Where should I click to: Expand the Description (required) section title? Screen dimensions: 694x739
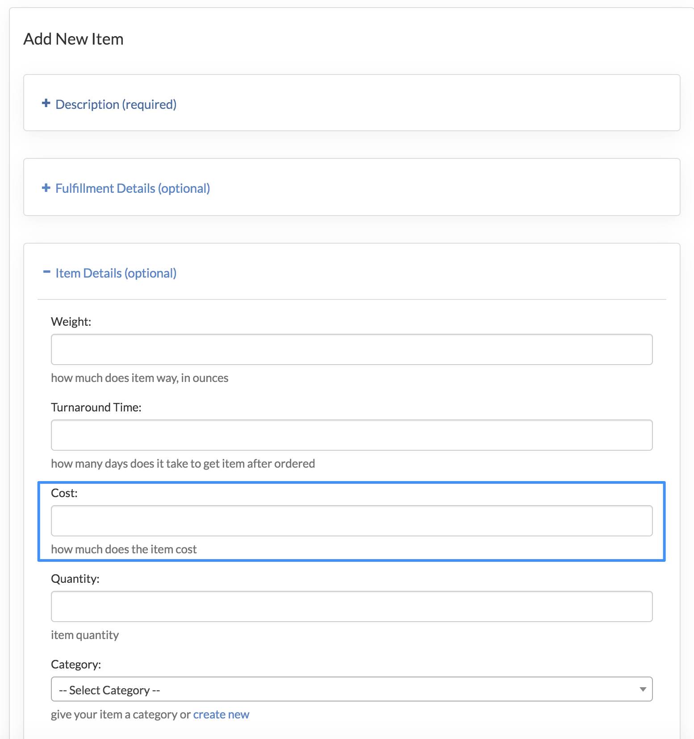point(116,104)
